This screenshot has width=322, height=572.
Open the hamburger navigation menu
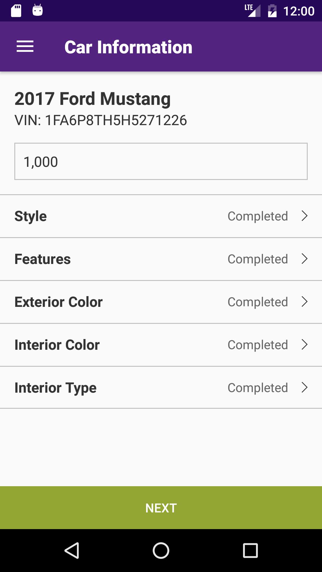(x=25, y=47)
